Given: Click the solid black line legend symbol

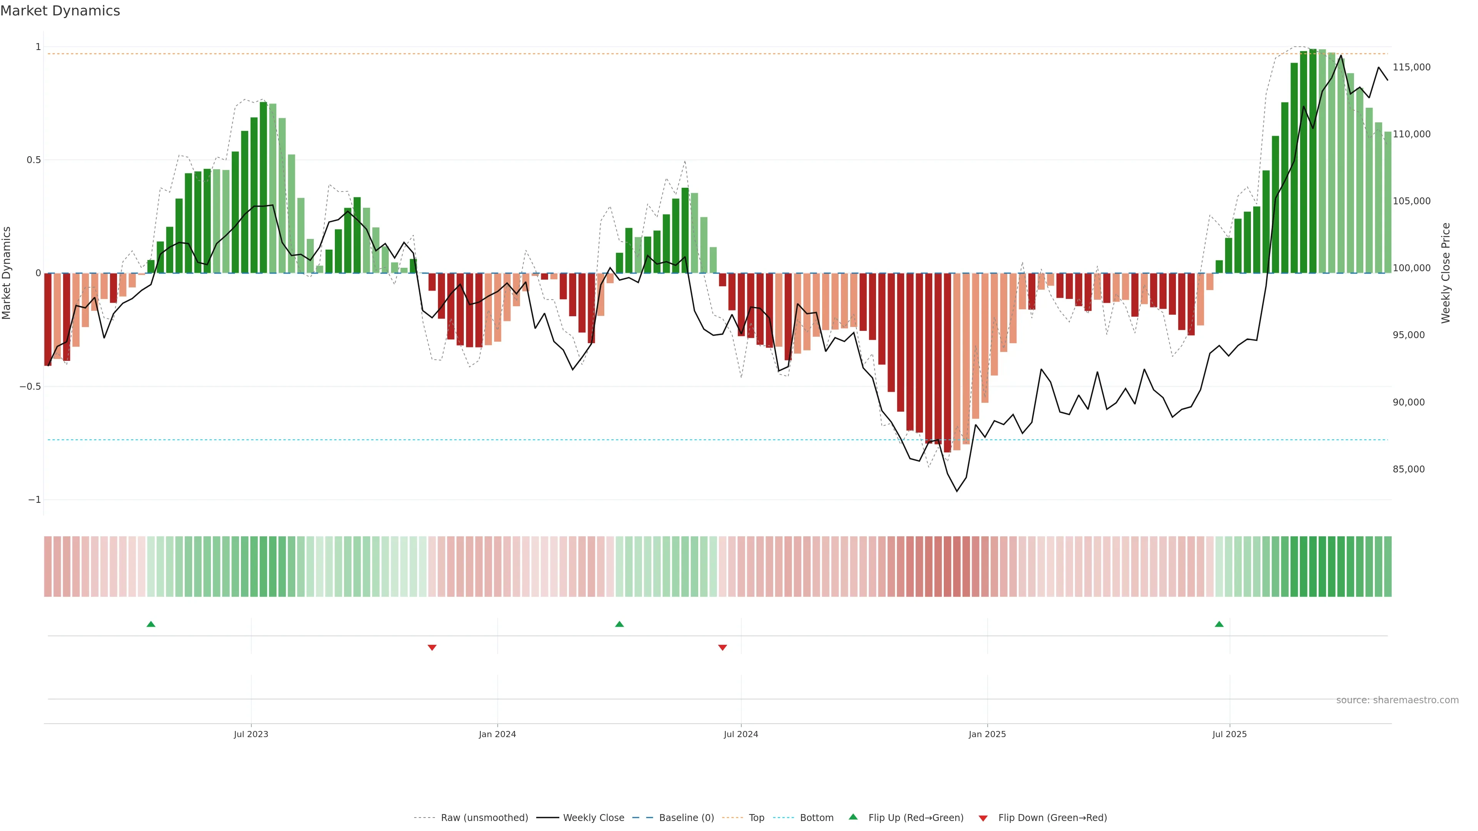Looking at the screenshot, I should (547, 818).
